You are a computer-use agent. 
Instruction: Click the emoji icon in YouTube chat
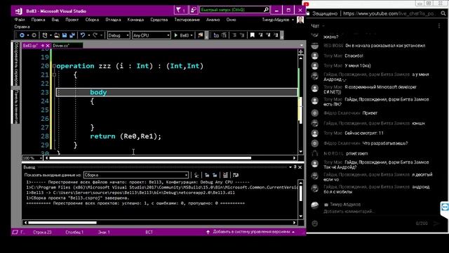click(315, 223)
